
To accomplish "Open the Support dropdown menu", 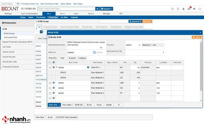I will point(106,9).
